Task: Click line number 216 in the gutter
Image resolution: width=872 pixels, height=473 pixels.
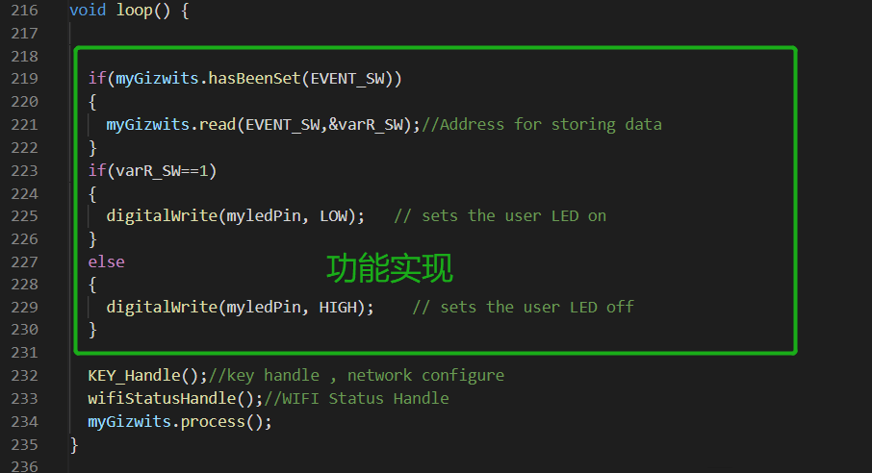Action: point(27,11)
